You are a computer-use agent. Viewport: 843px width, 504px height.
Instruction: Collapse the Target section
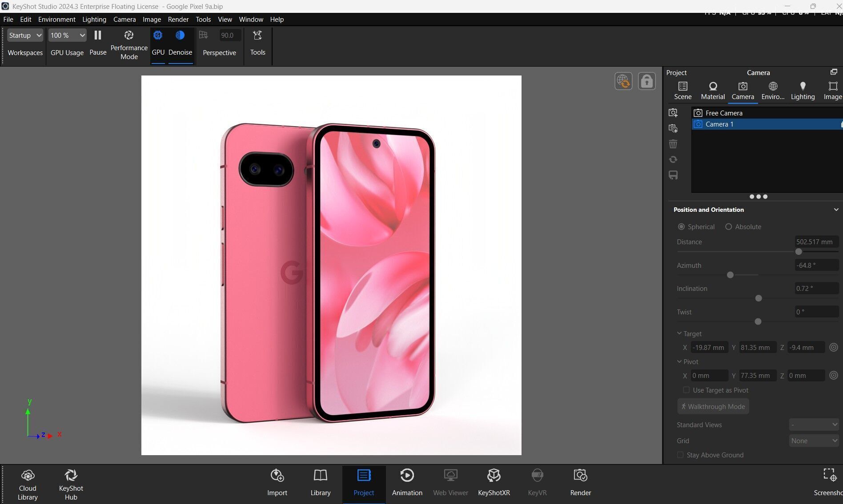click(x=679, y=333)
